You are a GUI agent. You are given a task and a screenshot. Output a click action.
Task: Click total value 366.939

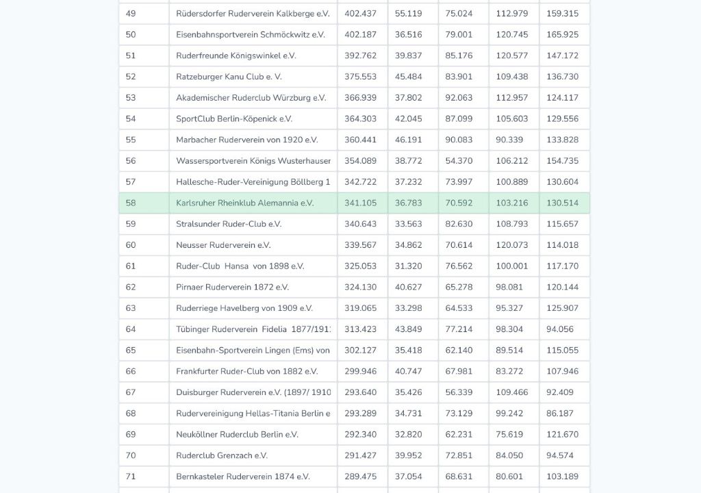[x=360, y=97]
